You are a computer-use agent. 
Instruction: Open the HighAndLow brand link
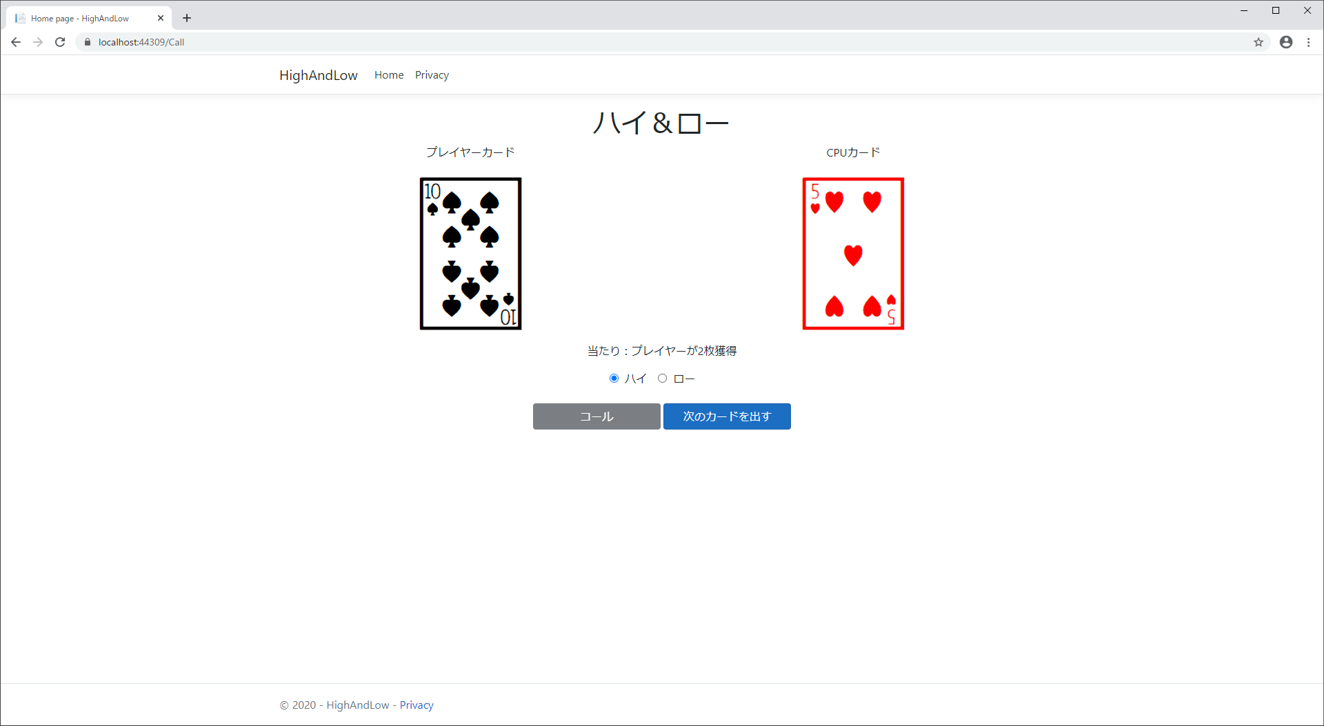319,75
